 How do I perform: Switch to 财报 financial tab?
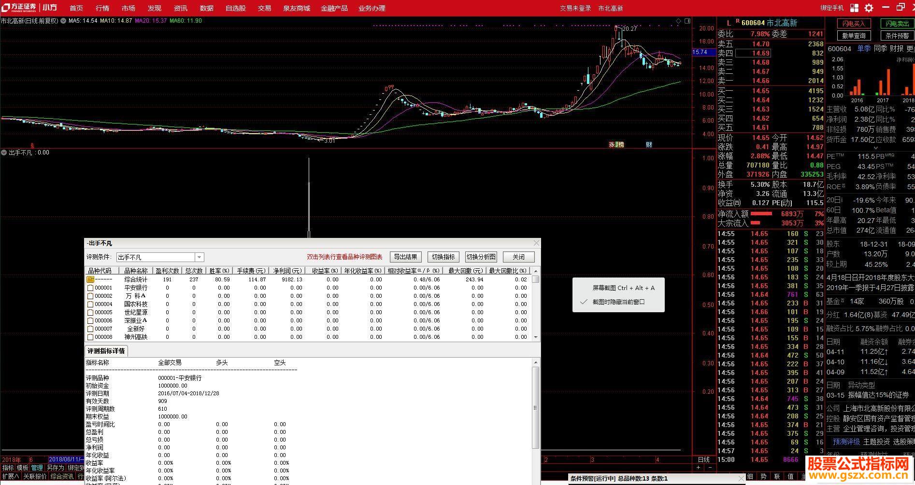897,49
